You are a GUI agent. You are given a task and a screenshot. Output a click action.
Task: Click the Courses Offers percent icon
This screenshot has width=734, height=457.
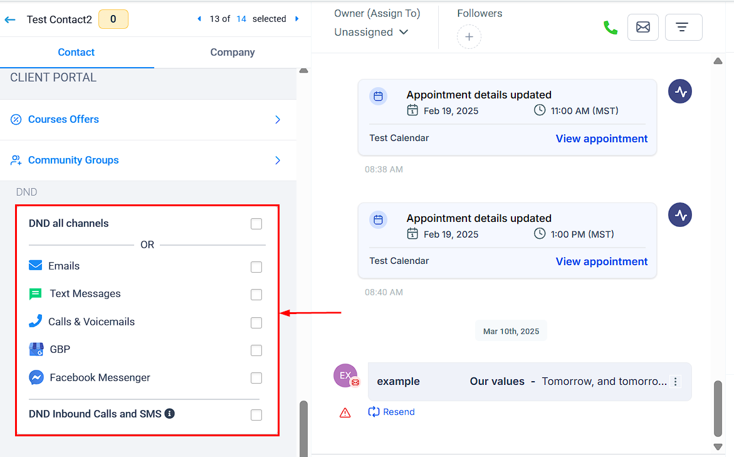pyautogui.click(x=16, y=119)
